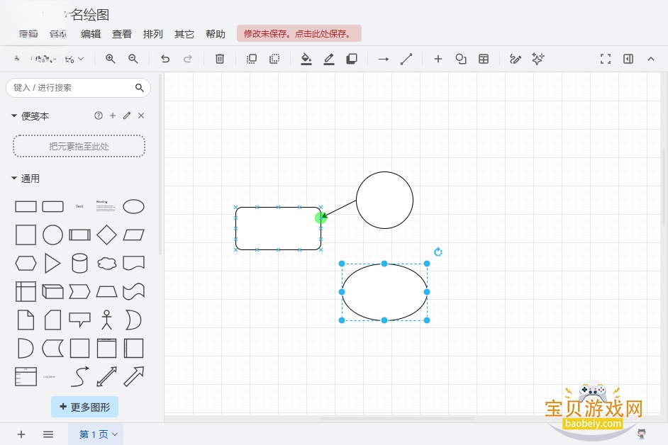Click the search magnifier in sidebar
Image resolution: width=668 pixels, height=445 pixels.
point(139,88)
